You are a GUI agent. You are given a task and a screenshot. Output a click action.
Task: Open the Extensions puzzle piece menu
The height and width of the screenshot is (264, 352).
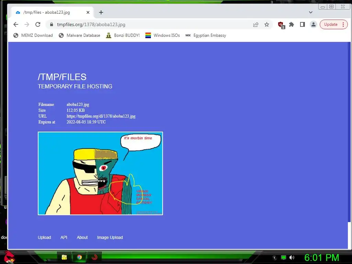tap(291, 24)
